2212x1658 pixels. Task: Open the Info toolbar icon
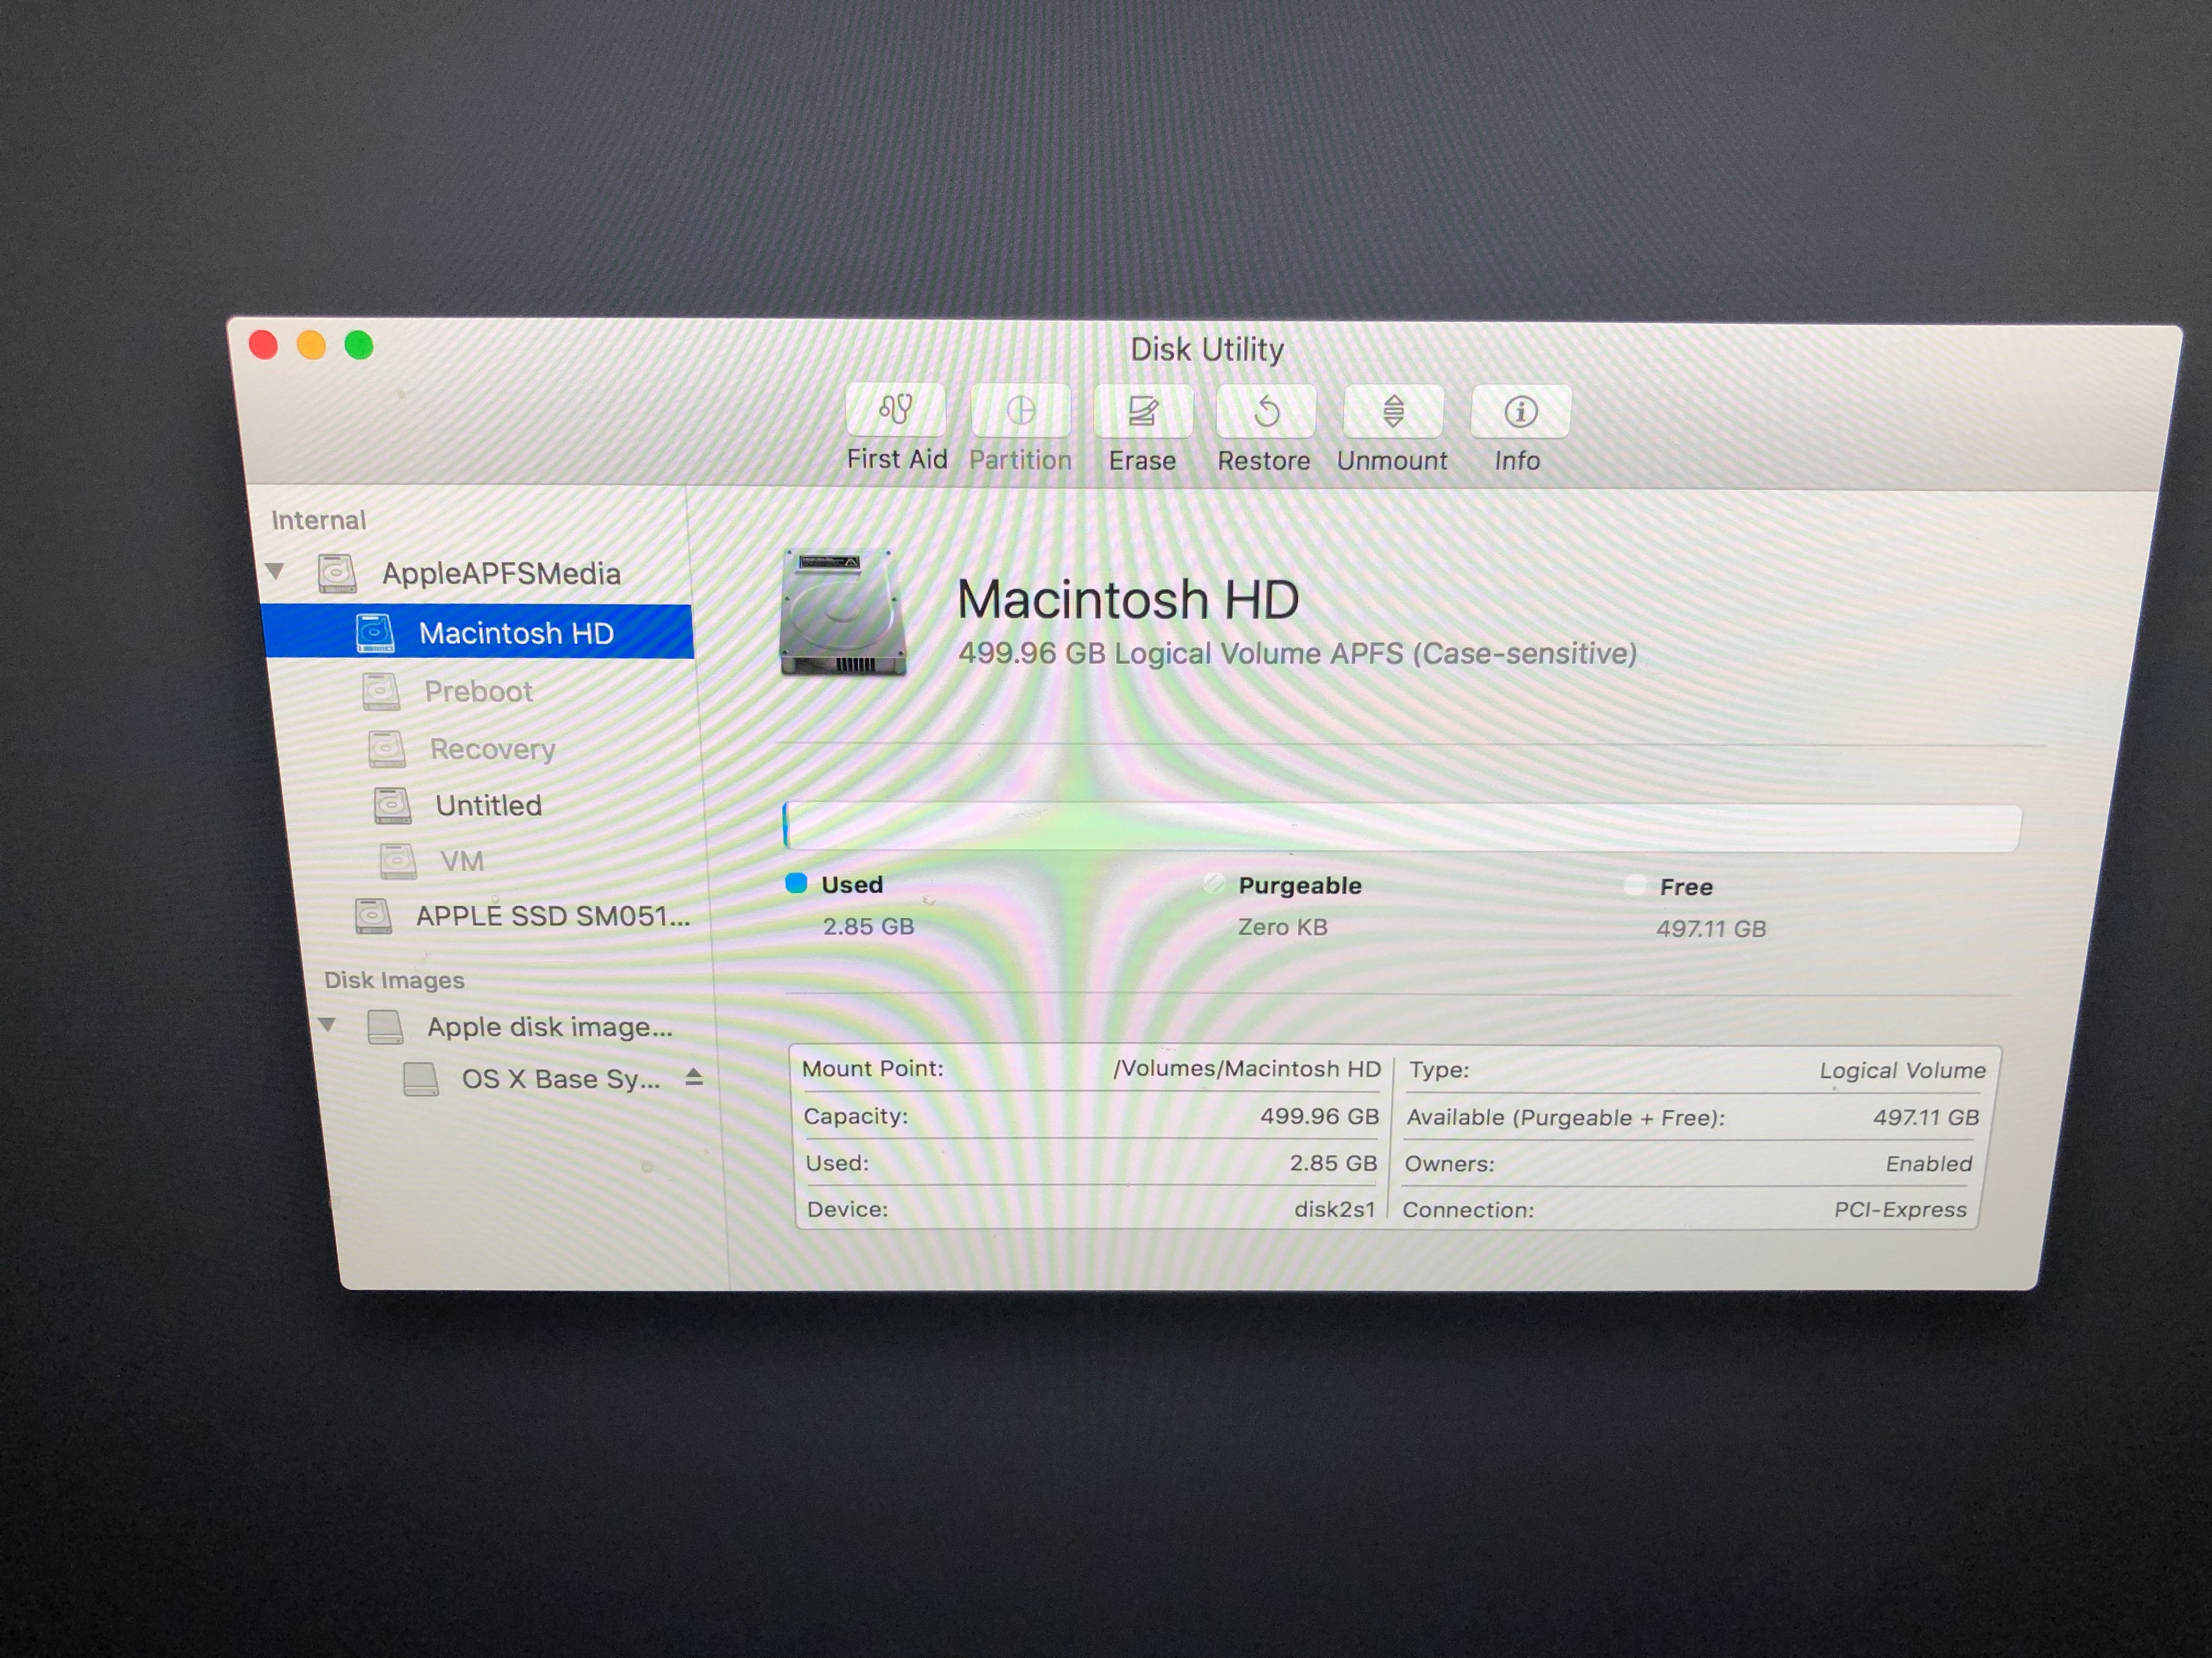pos(1520,412)
